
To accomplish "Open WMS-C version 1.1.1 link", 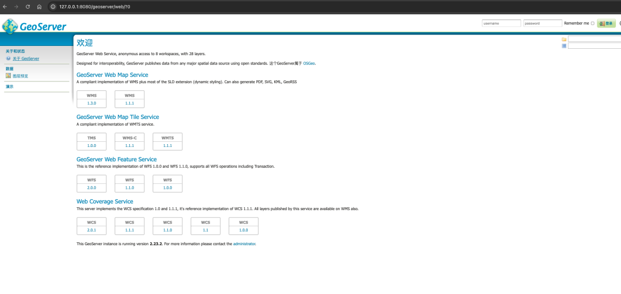I will coord(129,146).
